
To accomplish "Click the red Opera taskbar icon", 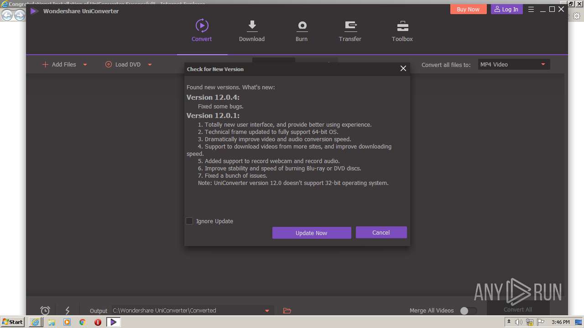I will coord(98,322).
